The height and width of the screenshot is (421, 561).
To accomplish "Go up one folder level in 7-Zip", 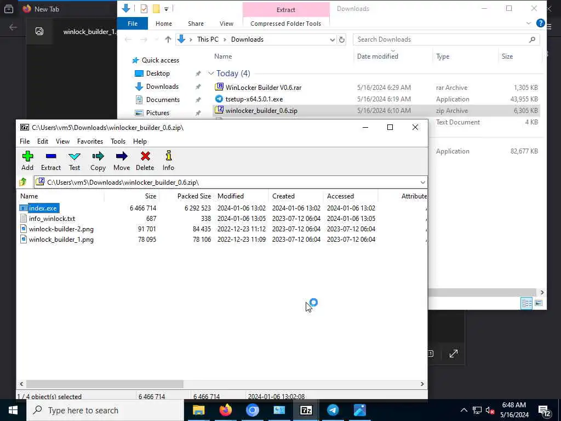I will tap(23, 182).
